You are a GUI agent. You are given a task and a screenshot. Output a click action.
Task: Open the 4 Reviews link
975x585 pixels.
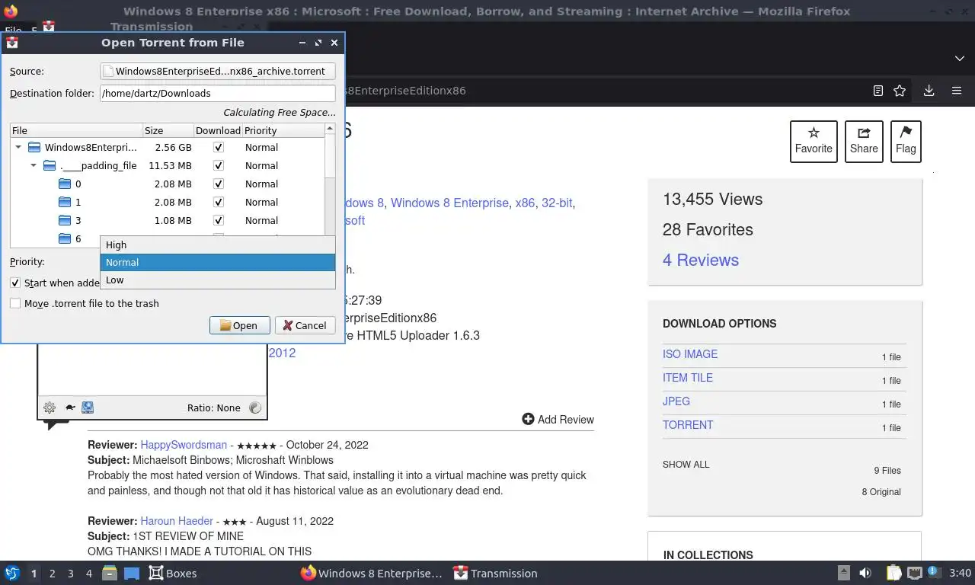tap(701, 260)
